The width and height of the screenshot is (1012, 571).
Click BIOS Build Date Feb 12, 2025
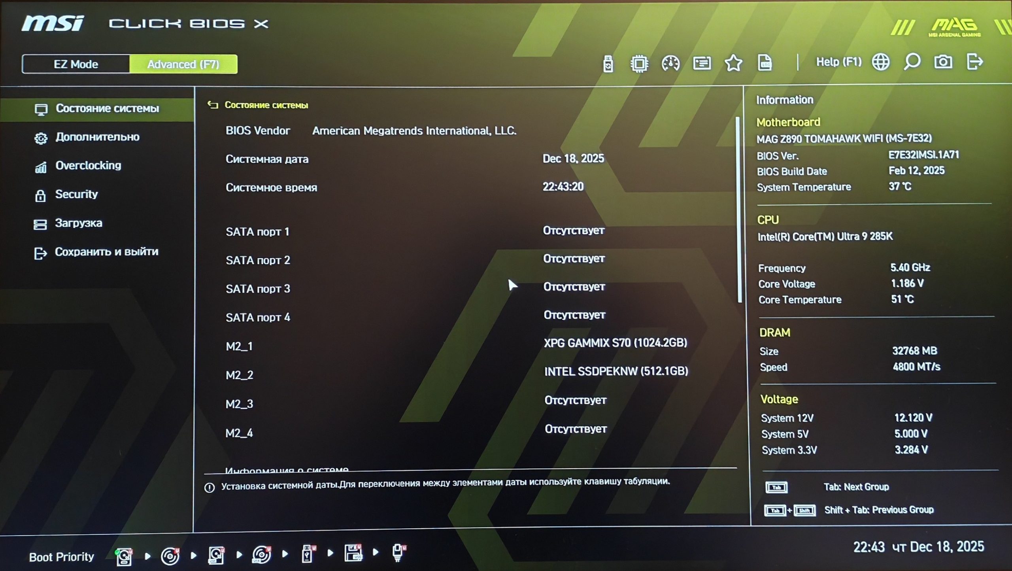pos(917,171)
